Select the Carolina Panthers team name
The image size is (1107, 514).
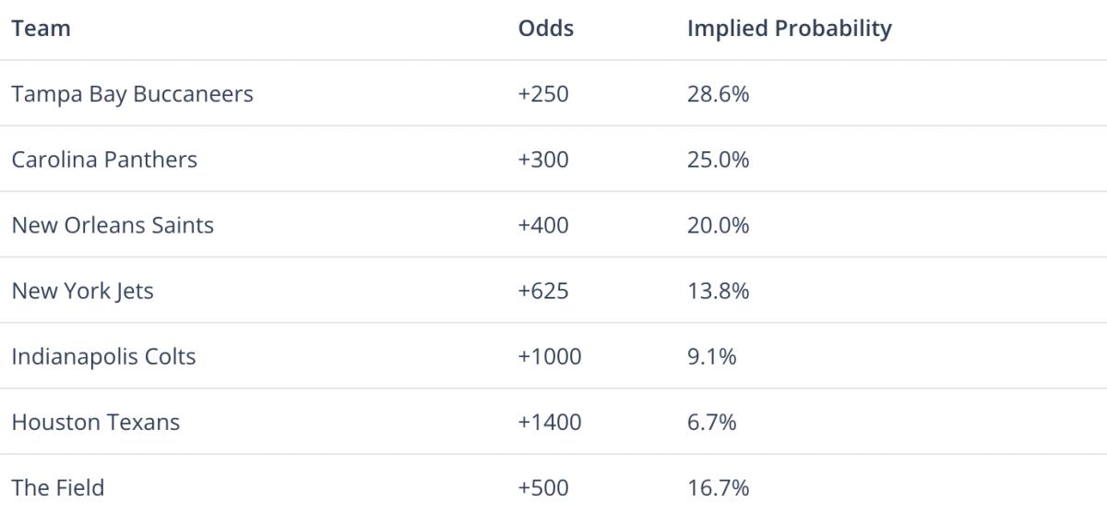(104, 160)
